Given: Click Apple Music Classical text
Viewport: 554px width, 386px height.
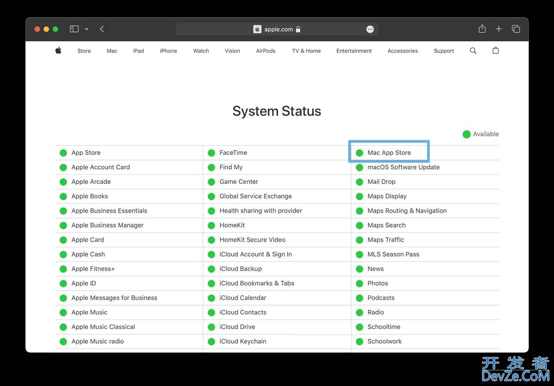Looking at the screenshot, I should 103,326.
